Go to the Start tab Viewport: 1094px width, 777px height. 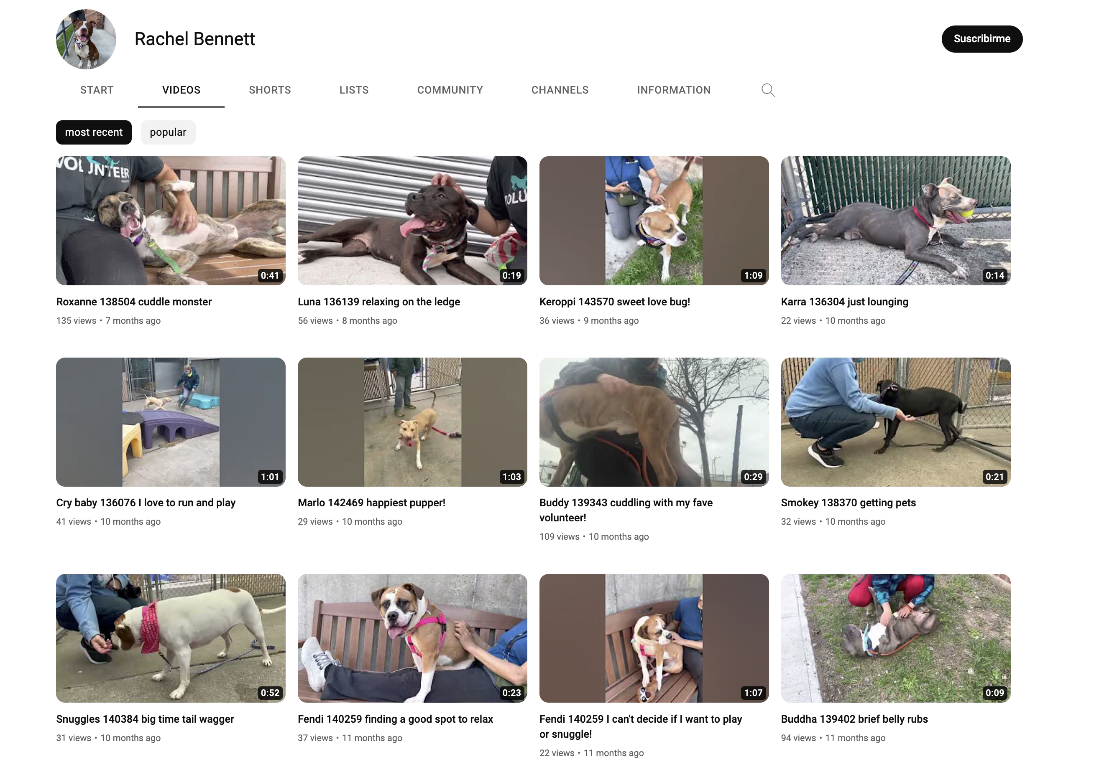tap(97, 90)
